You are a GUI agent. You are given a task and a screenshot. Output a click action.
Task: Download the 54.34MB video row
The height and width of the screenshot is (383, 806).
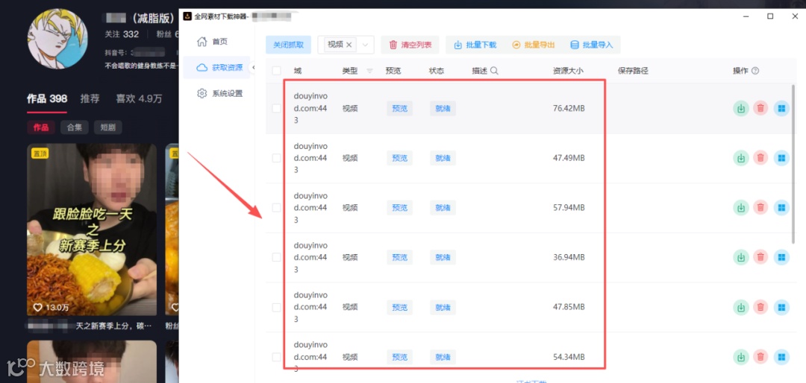point(741,357)
